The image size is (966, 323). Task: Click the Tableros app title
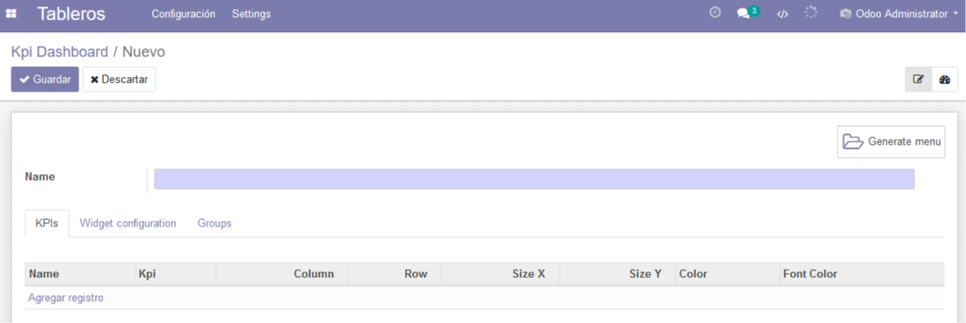coord(71,14)
